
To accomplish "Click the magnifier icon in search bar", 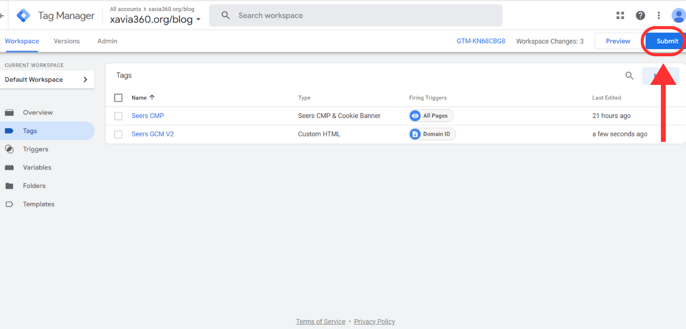I will point(225,16).
